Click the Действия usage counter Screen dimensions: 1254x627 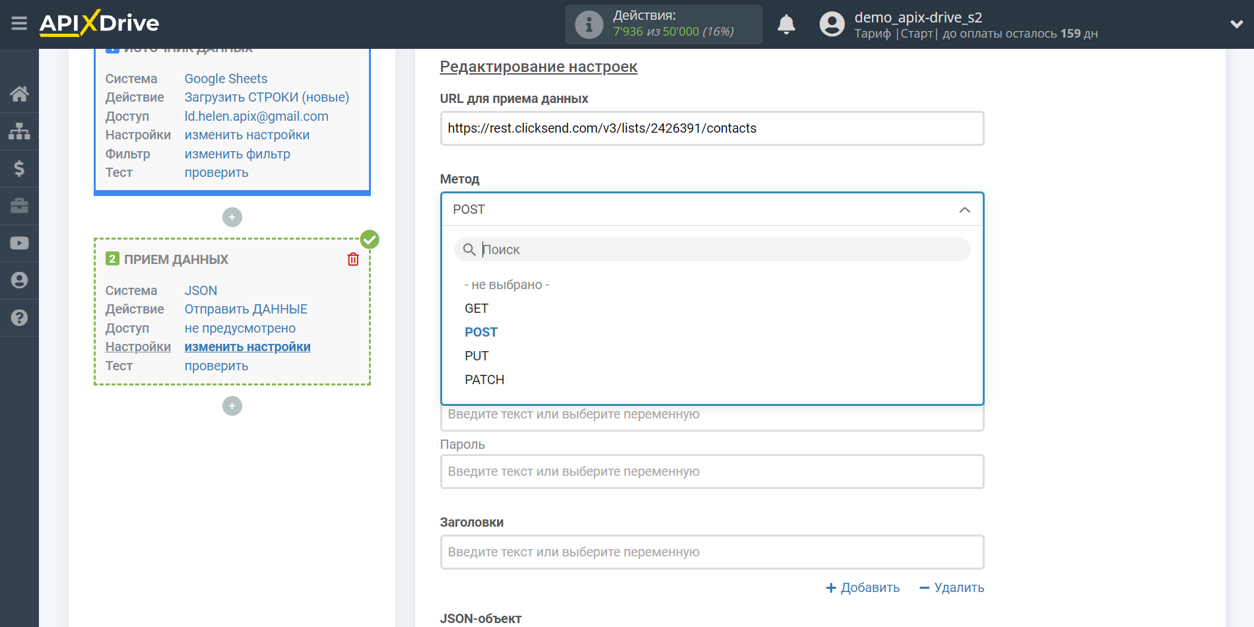click(664, 24)
